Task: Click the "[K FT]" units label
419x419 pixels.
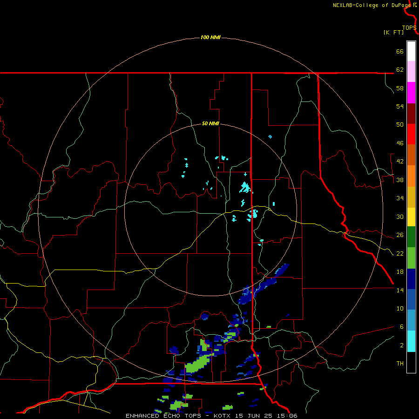Action: tap(393, 32)
